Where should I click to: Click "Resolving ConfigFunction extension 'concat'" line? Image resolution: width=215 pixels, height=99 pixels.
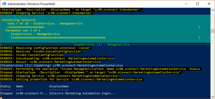[46, 48]
